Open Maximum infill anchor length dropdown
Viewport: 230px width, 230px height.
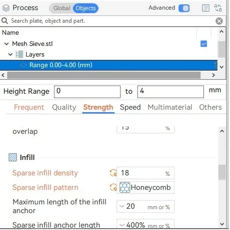146,206
